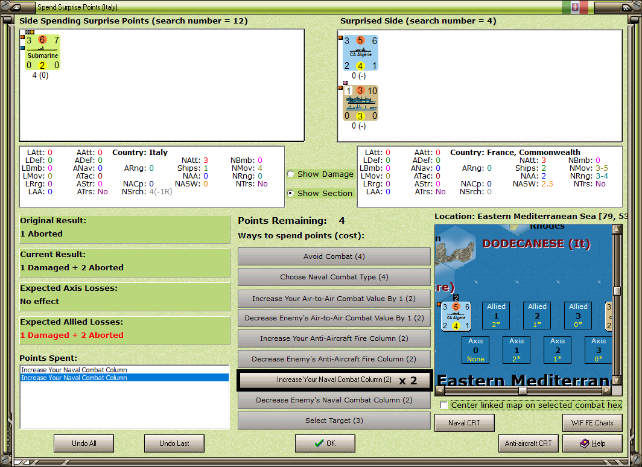Select the Italian Submarine unit counter
Image resolution: width=642 pixels, height=467 pixels.
(42, 52)
